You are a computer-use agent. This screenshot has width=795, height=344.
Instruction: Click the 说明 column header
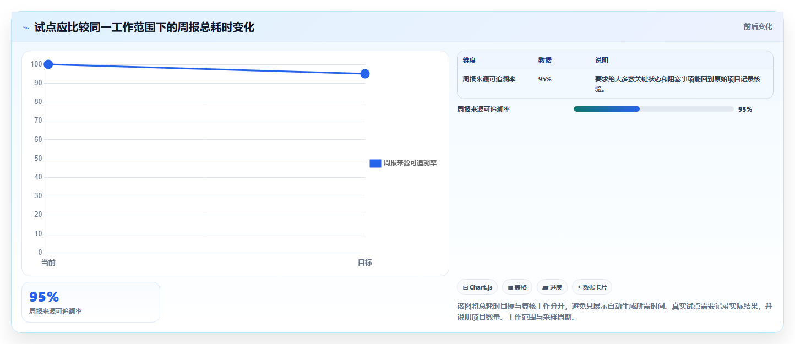602,61
